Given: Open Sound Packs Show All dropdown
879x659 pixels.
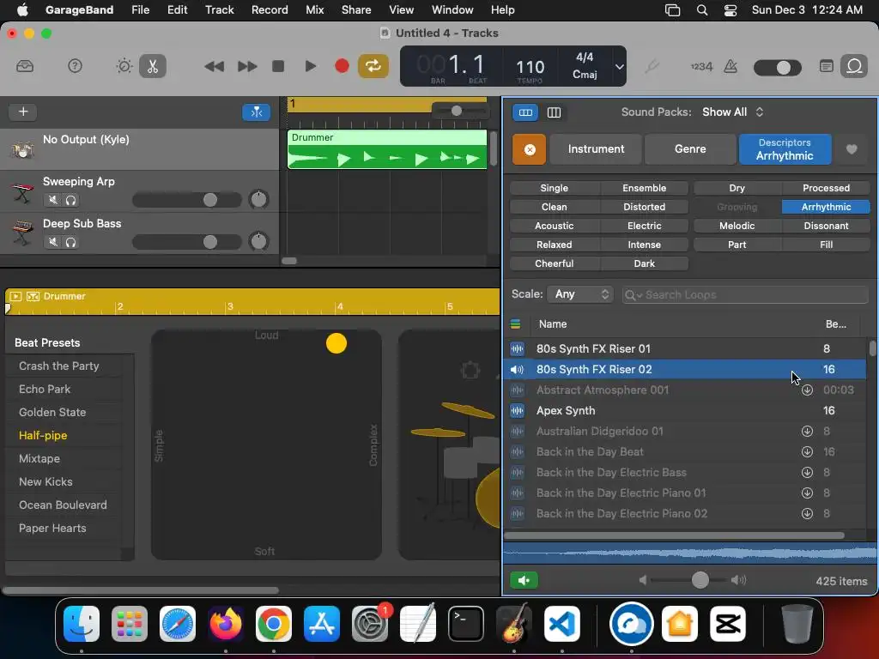Looking at the screenshot, I should [733, 112].
